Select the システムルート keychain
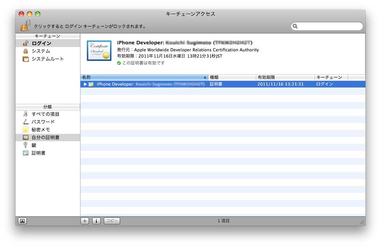Viewport: 381px width, 247px height. pyautogui.click(x=47, y=59)
